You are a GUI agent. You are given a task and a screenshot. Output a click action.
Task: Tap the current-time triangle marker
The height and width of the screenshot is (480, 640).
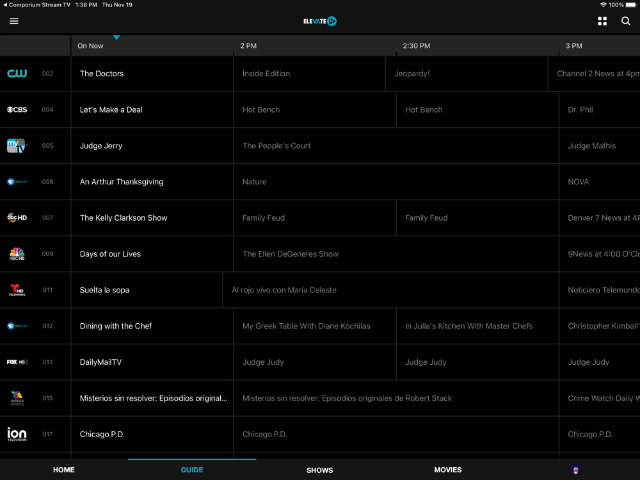coord(116,38)
